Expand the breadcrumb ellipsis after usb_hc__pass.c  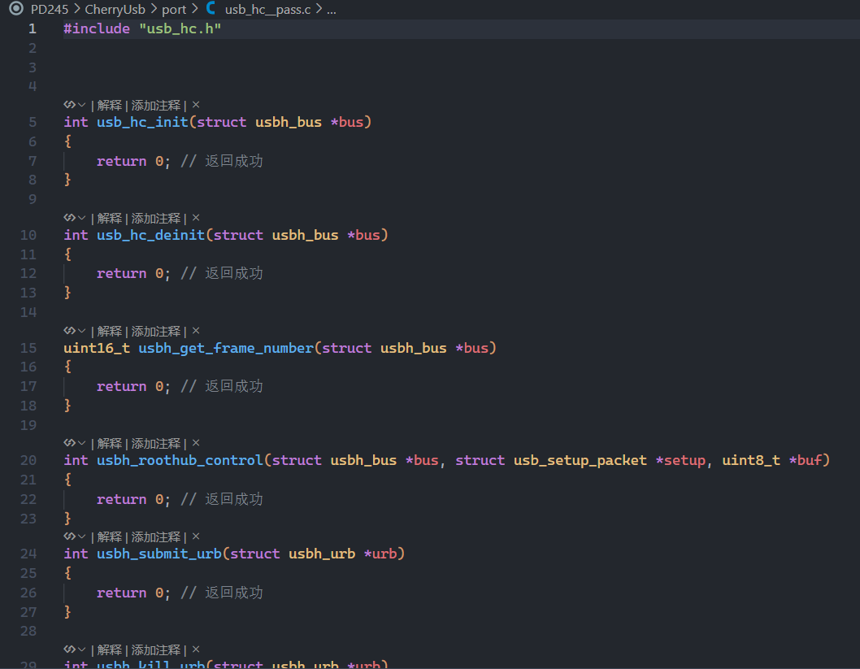[331, 10]
